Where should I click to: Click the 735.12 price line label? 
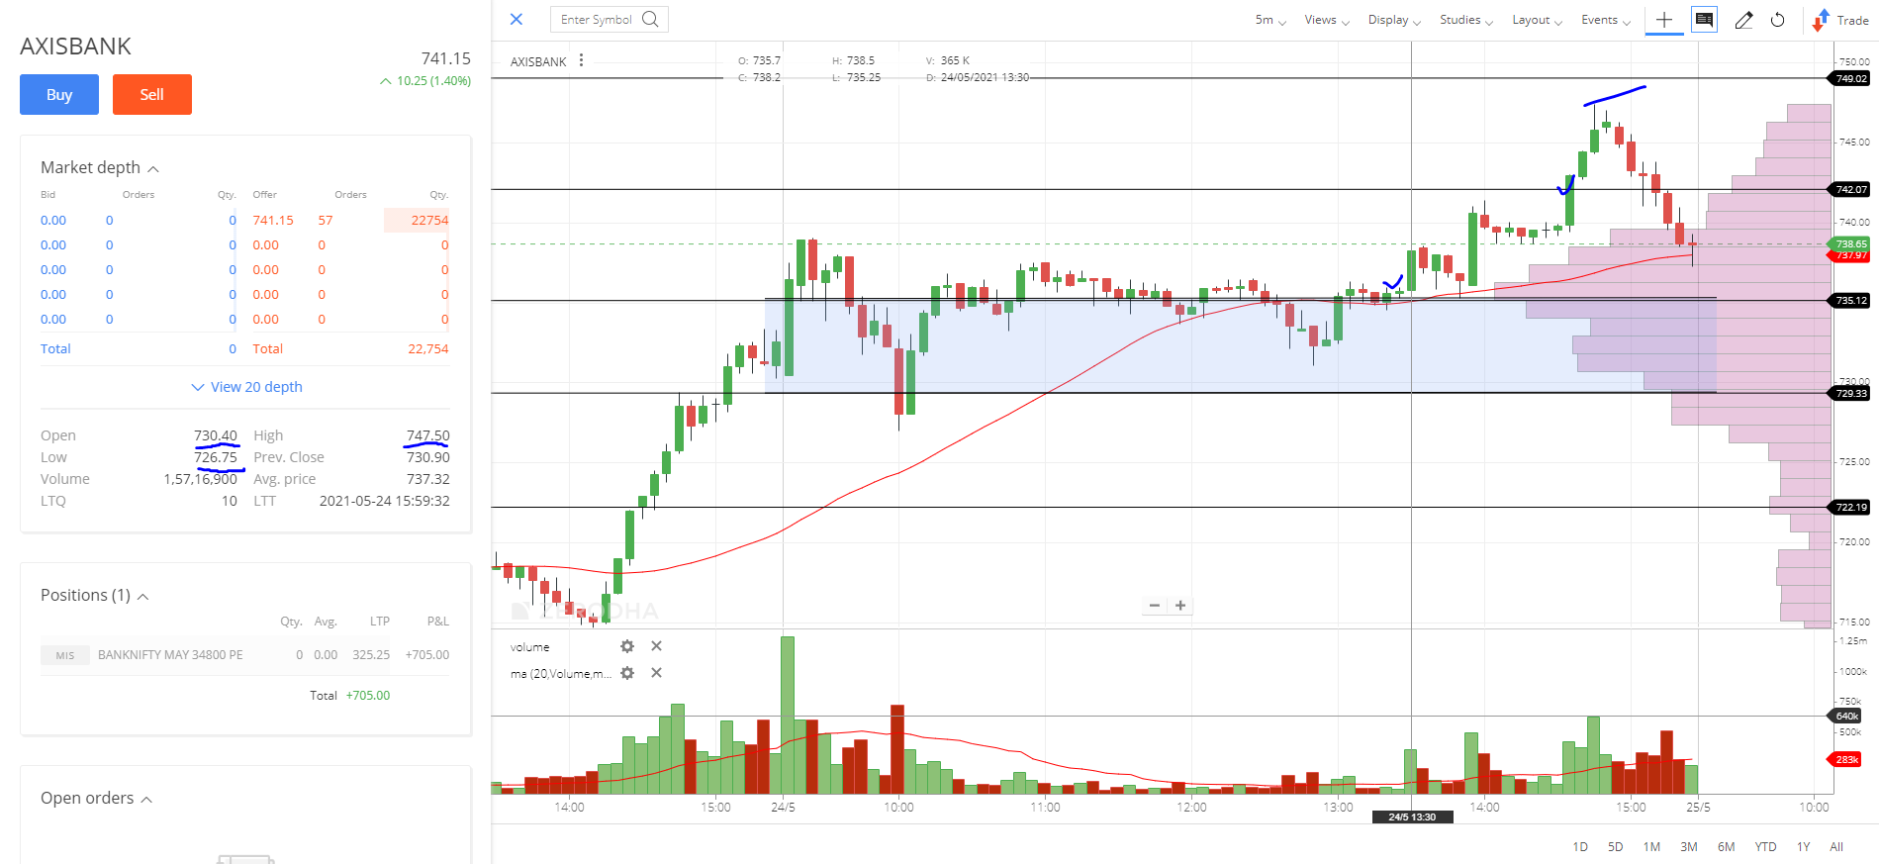point(1849,300)
